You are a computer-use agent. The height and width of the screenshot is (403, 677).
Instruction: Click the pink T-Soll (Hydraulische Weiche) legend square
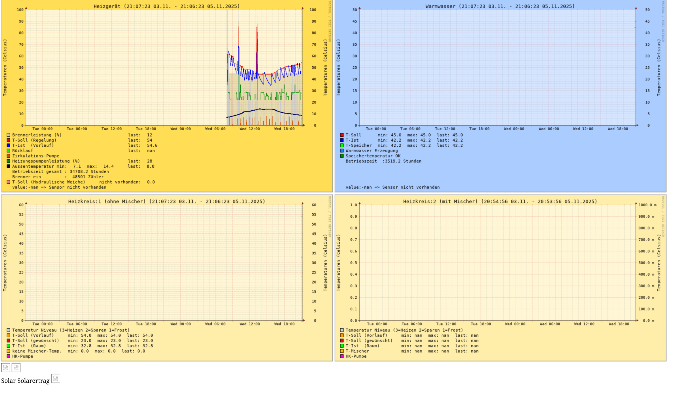point(8,182)
